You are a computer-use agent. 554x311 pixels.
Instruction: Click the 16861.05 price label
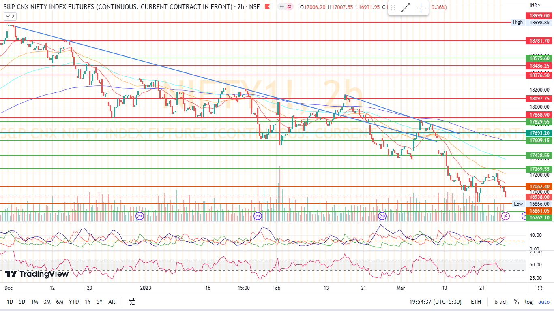(539, 211)
